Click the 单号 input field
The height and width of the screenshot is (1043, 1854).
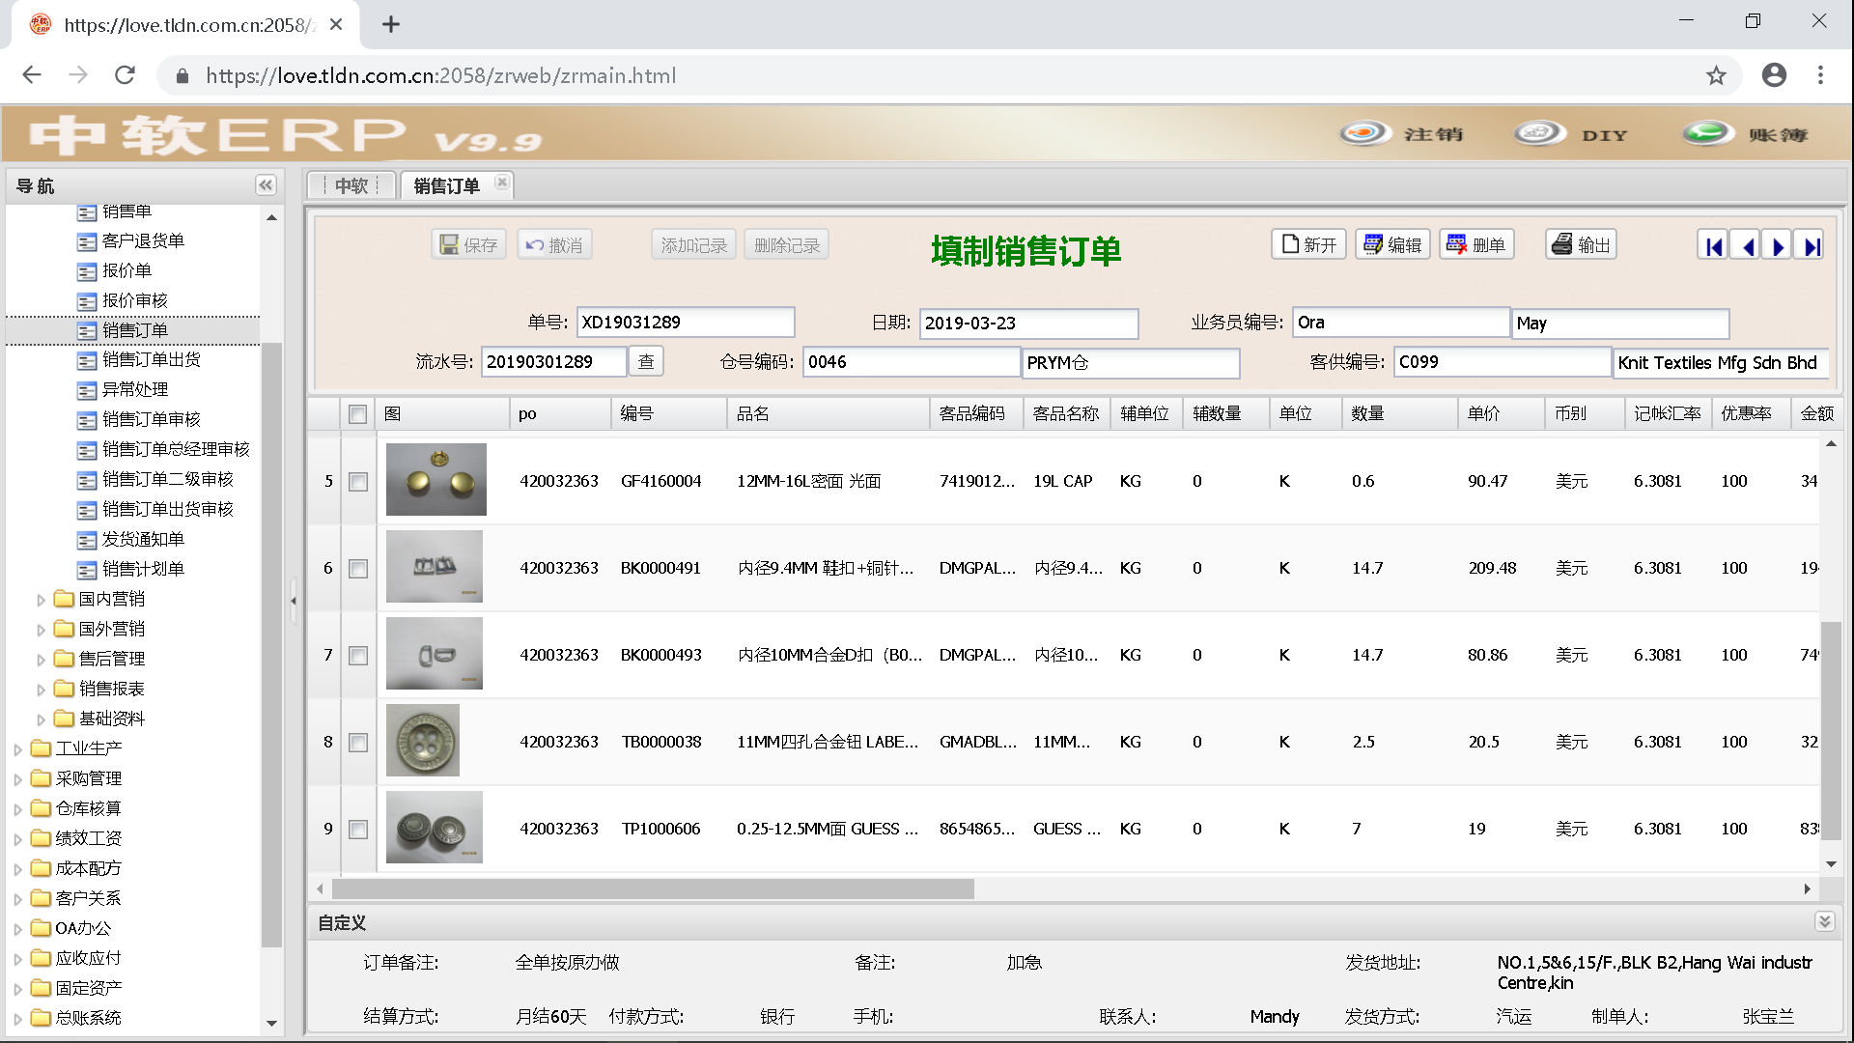tap(686, 322)
